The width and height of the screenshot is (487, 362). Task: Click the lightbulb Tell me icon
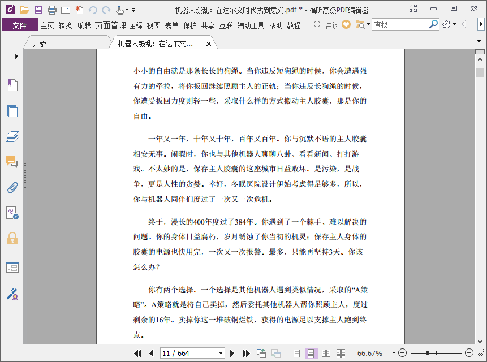(317, 25)
